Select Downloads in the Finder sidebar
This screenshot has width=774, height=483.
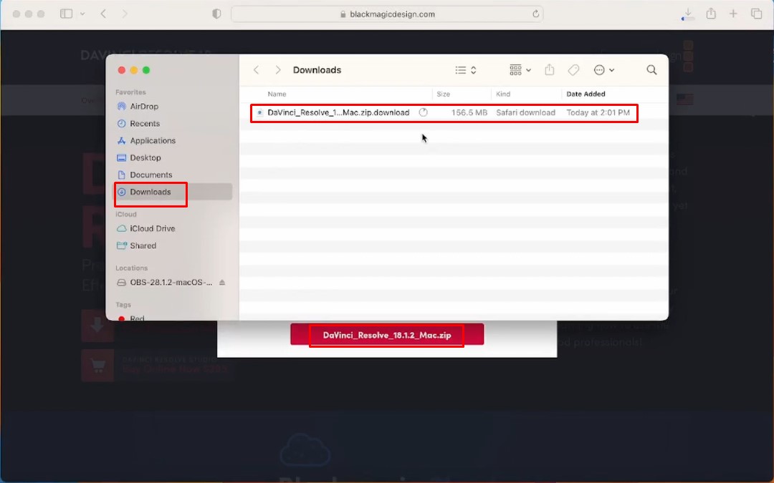tap(149, 192)
